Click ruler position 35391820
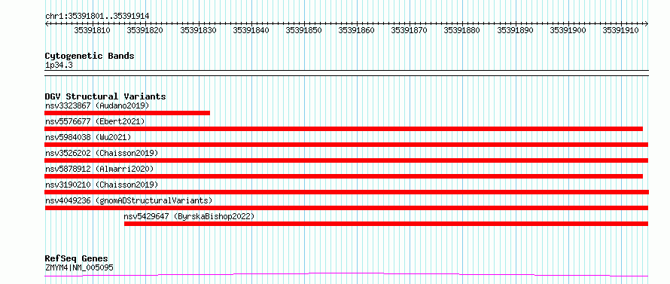Screen dimensions: 670x284 145,30
